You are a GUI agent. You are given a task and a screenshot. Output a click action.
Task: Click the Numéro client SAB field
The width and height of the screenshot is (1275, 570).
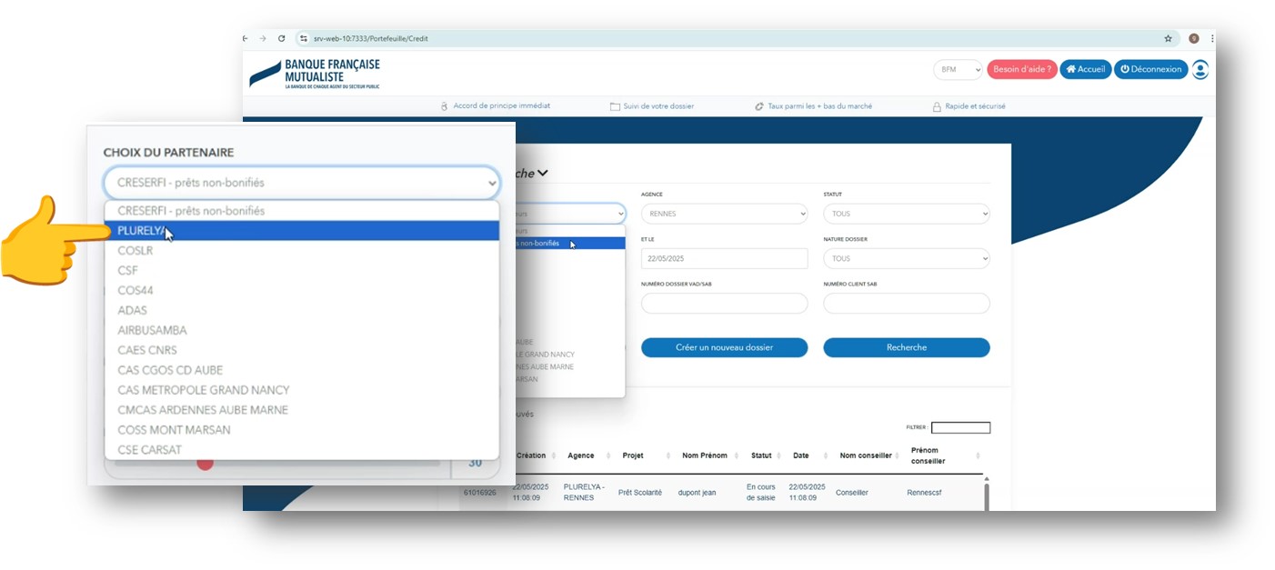point(906,304)
